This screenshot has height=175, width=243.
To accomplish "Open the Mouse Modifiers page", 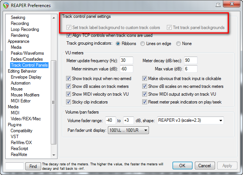I will (x=25, y=95).
